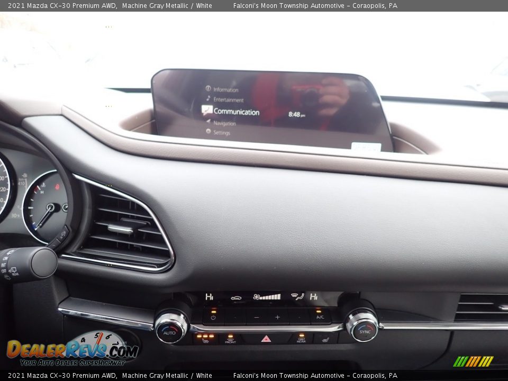Push the end button on the wiper stalk
Screen dimensions: 508x381
click(x=44, y=262)
